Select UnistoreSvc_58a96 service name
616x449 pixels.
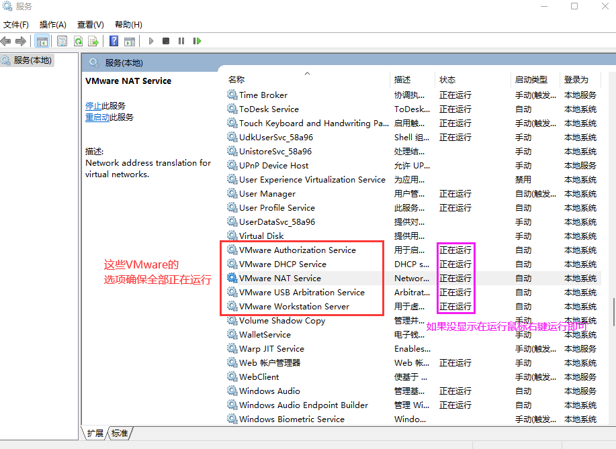coord(275,151)
